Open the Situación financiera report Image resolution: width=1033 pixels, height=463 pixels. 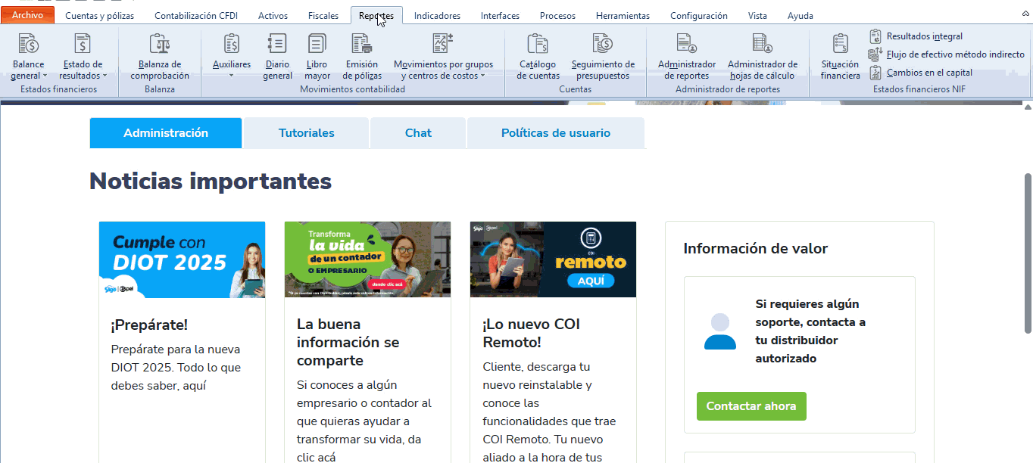(840, 56)
